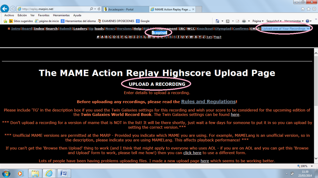The image size is (318, 178).
Task: Open Sitios sugeridos favorite
Action: click(21, 21)
